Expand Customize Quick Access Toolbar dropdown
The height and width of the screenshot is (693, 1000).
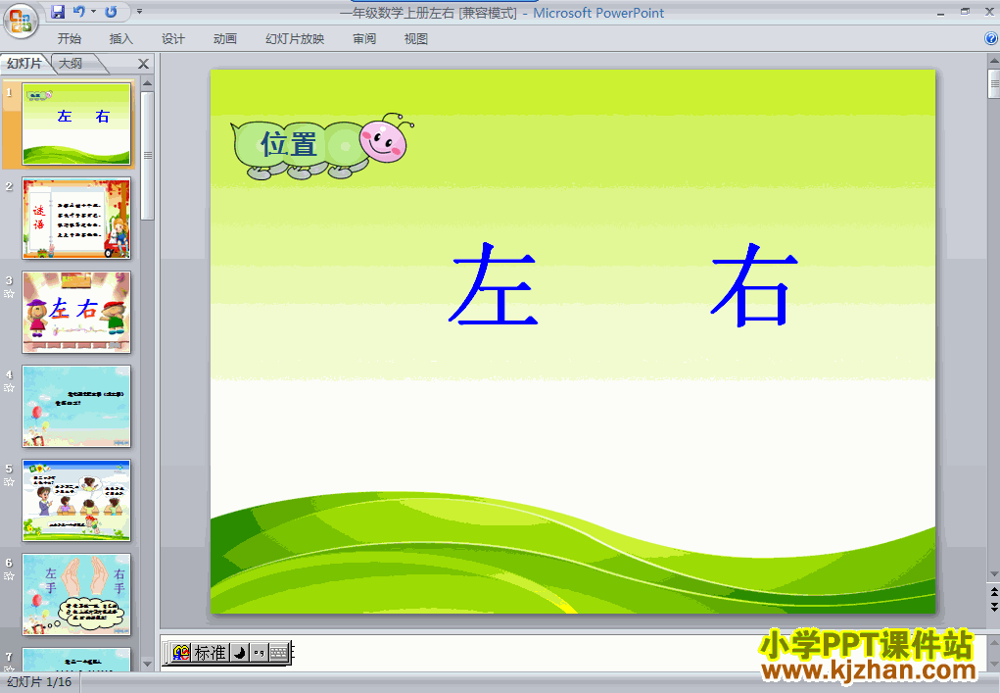(x=140, y=12)
